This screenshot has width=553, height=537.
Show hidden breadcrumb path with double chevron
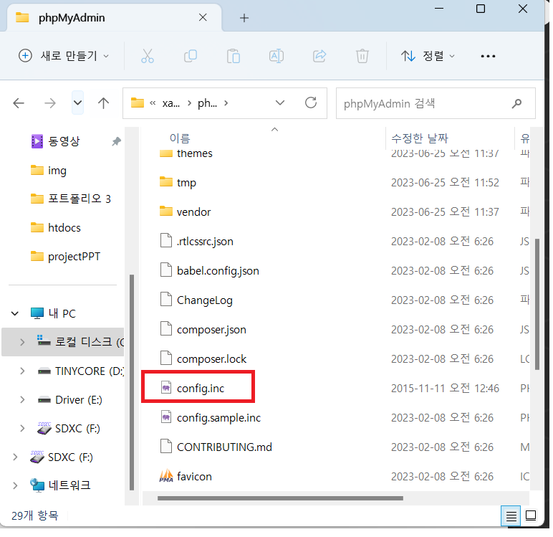153,103
